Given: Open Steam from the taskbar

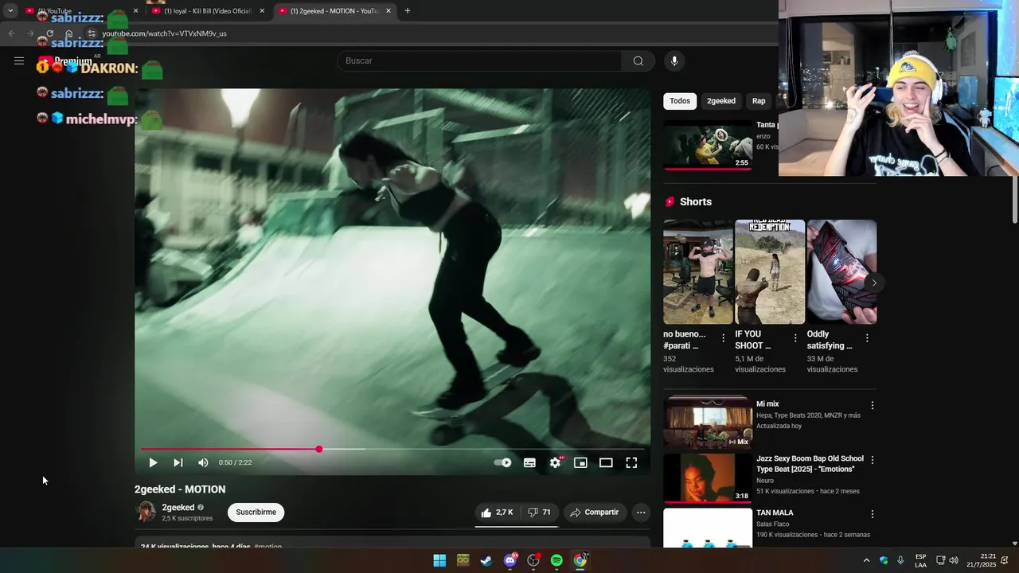Looking at the screenshot, I should coord(486,560).
